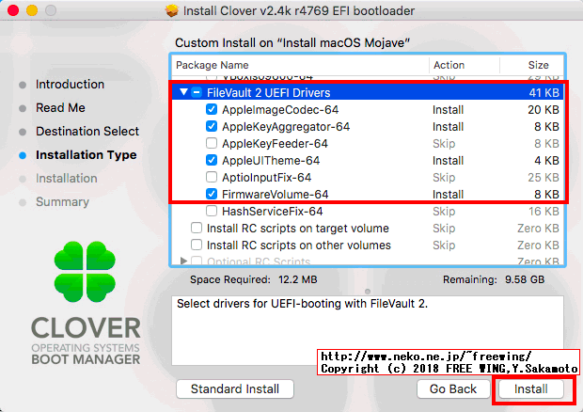This screenshot has height=412, width=583.
Task: Select the Destination Select step
Action: [x=87, y=132]
